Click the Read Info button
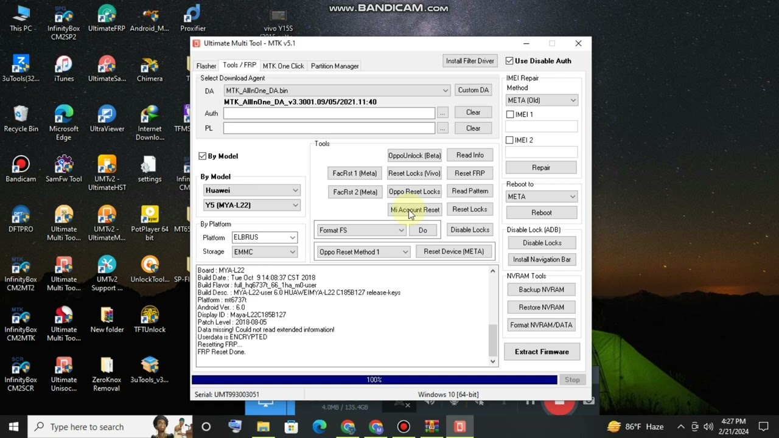The height and width of the screenshot is (438, 779). (x=470, y=155)
